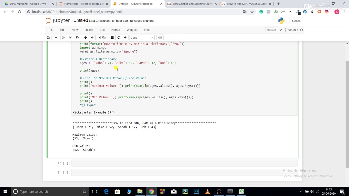349x196 pixels.
Task: Click the Jupyter logo in the header
Action: 58,21
